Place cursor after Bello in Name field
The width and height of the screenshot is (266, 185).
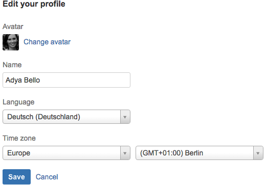coord(40,80)
